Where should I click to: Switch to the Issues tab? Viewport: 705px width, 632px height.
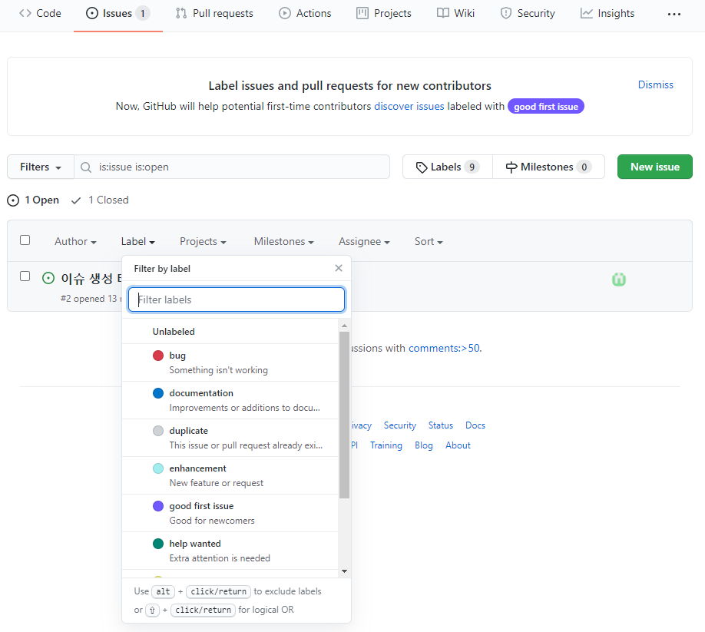point(118,14)
